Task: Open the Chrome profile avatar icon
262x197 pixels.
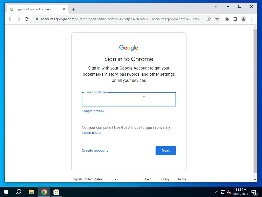Action: [x=244, y=19]
